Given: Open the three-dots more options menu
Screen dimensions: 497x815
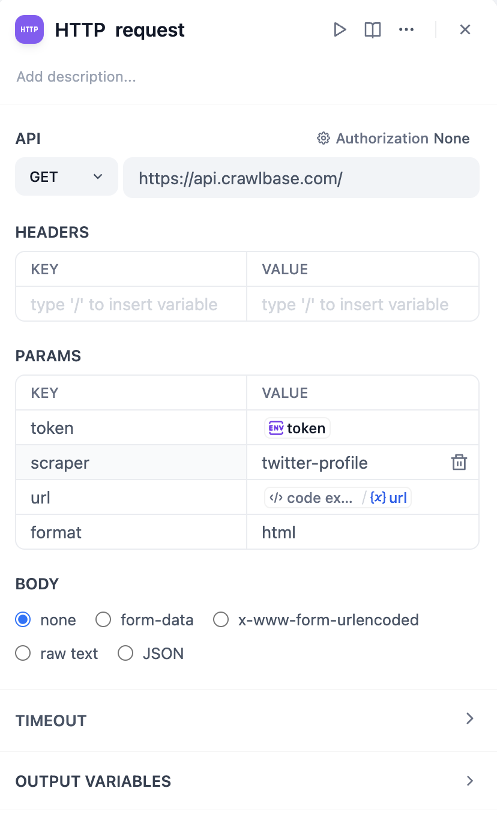Looking at the screenshot, I should click(406, 30).
